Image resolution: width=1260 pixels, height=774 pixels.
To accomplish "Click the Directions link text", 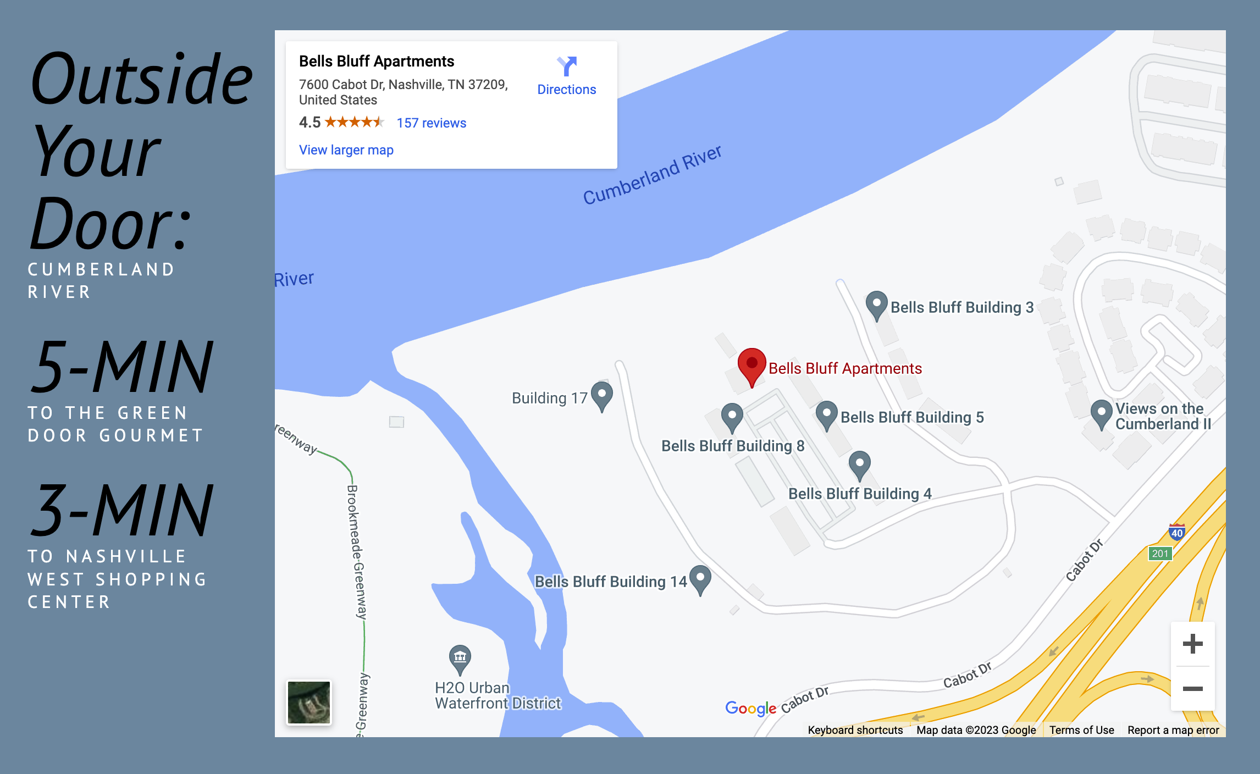I will click(x=567, y=90).
